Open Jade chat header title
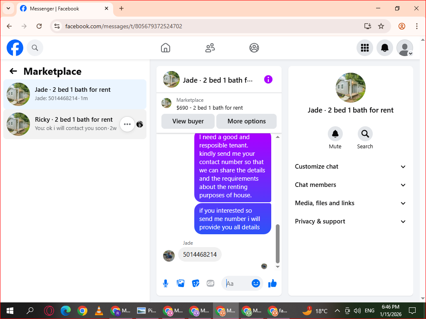 pyautogui.click(x=218, y=80)
